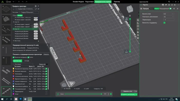The height and width of the screenshot is (101, 180).
Task: Click the Нарезать стол button
Action: tap(128, 91)
